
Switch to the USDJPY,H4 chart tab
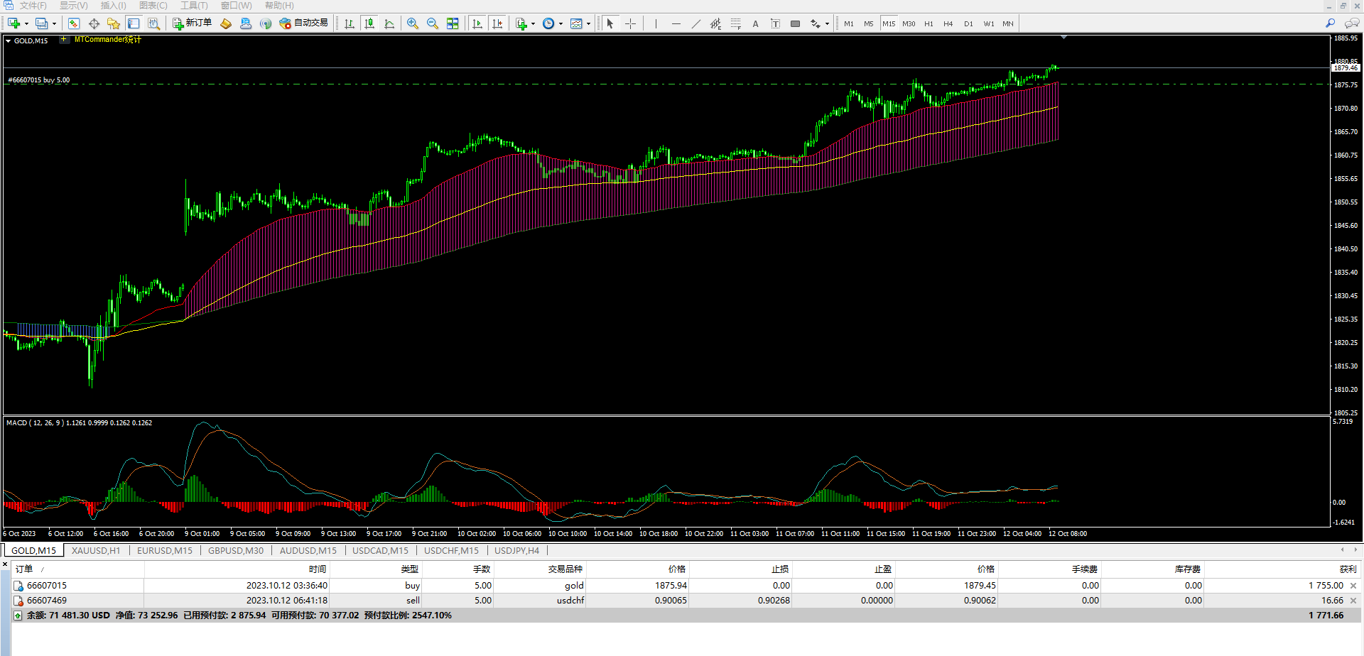click(x=516, y=550)
